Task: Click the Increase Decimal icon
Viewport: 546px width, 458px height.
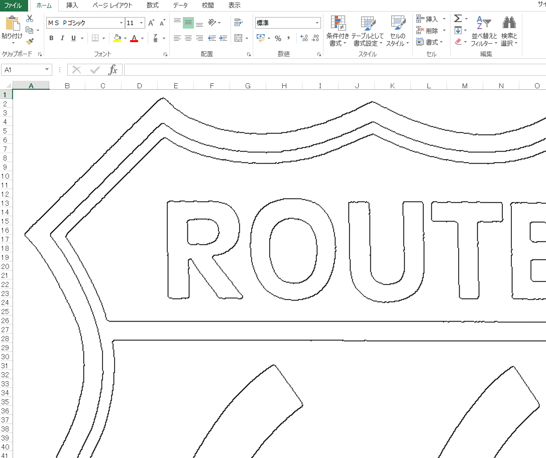Action: pos(304,38)
